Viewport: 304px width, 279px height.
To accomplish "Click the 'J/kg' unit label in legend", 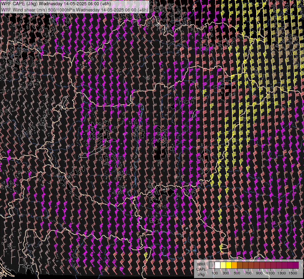I will (x=201, y=274).
